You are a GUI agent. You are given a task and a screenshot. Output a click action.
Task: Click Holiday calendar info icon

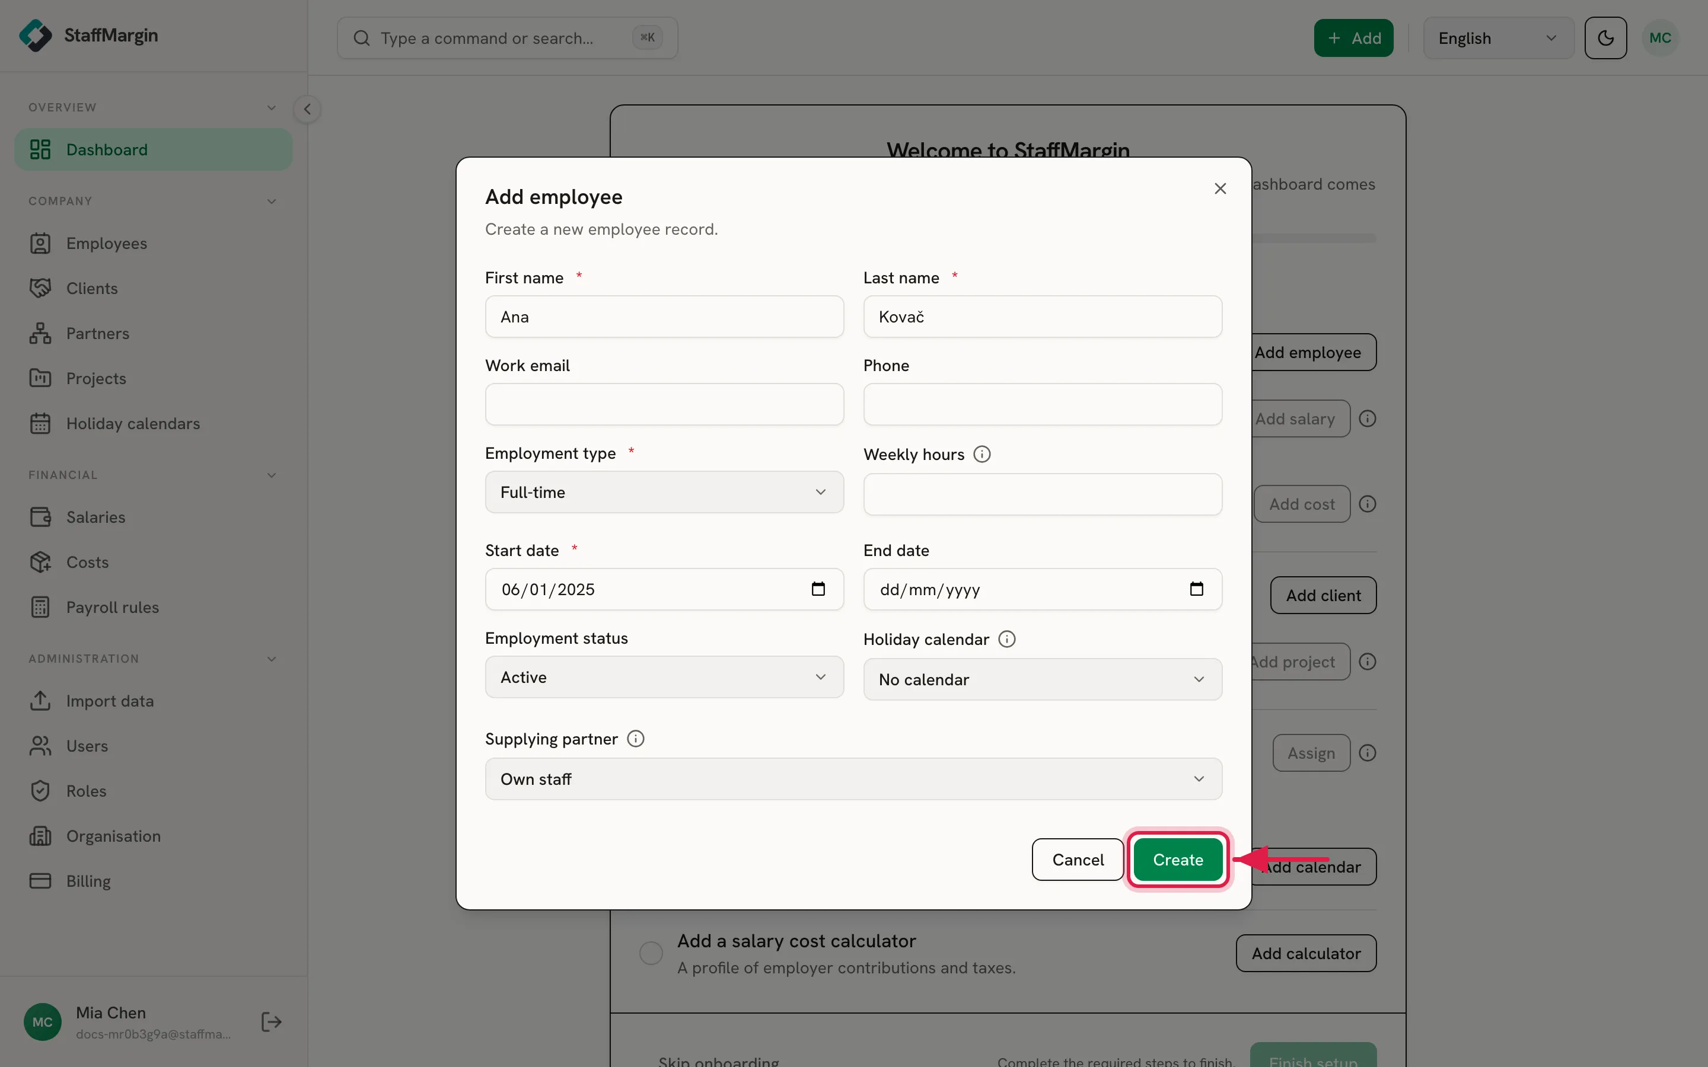pos(1007,640)
